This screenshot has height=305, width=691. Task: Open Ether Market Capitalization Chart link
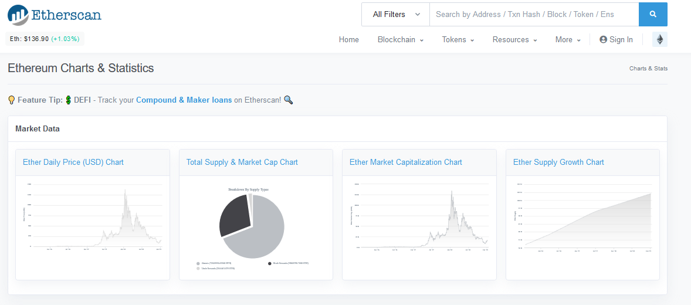[406, 162]
